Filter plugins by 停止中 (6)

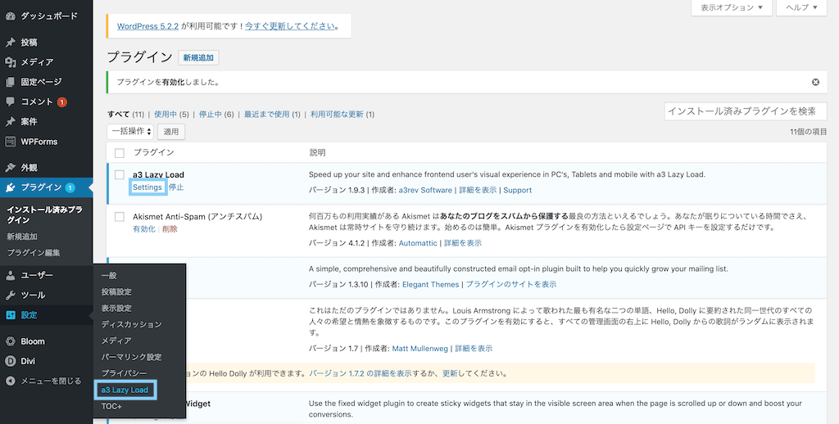(x=216, y=114)
